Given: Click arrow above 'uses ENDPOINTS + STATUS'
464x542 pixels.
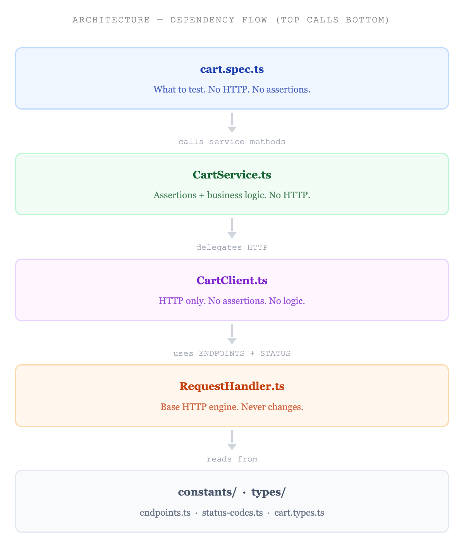Looking at the screenshot, I should point(232,334).
